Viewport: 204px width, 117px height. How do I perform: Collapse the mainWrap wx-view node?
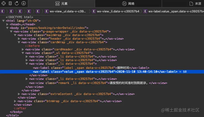15,35
